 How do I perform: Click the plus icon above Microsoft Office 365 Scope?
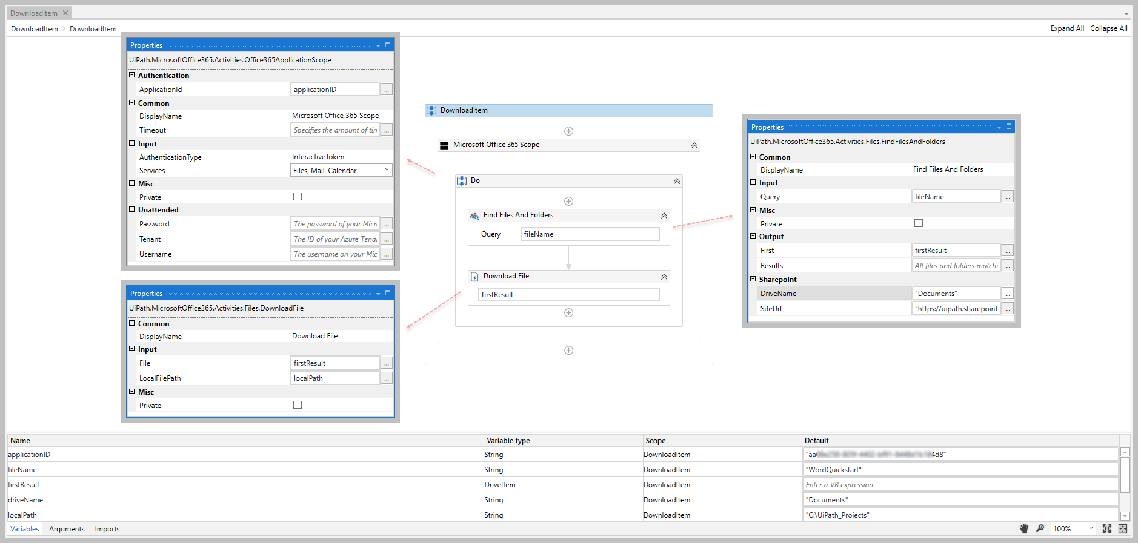pos(568,131)
